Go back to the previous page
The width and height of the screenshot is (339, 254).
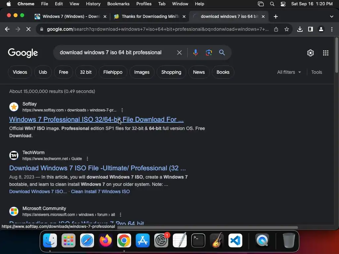[x=7, y=29]
